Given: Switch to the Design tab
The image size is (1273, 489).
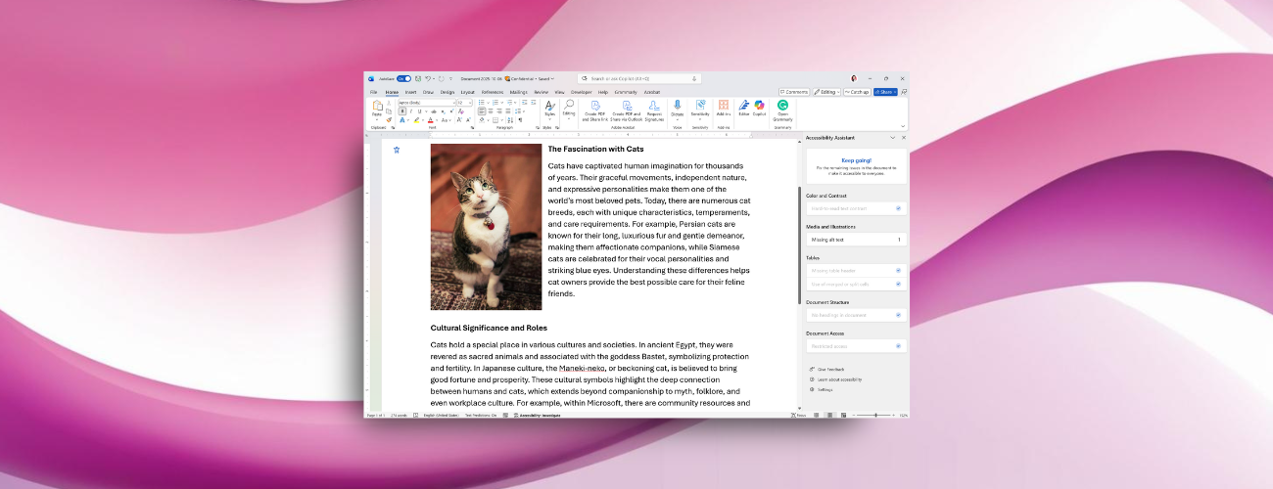Looking at the screenshot, I should click(x=448, y=92).
